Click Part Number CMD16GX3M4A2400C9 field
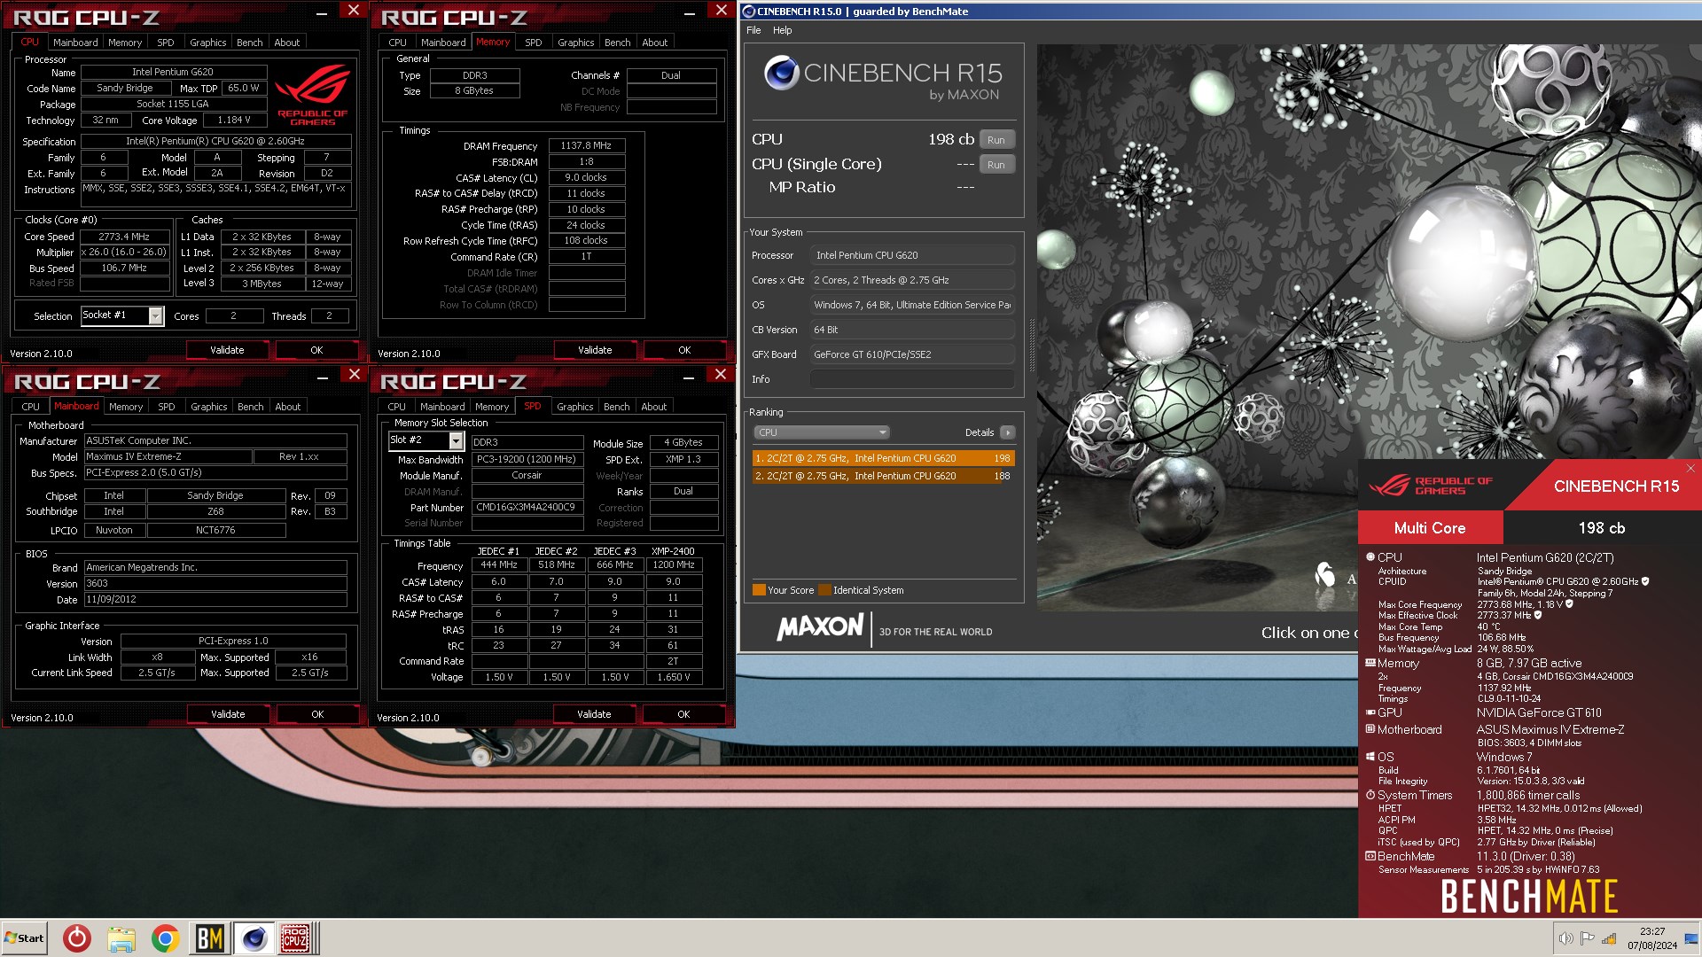The height and width of the screenshot is (957, 1702). pyautogui.click(x=526, y=508)
